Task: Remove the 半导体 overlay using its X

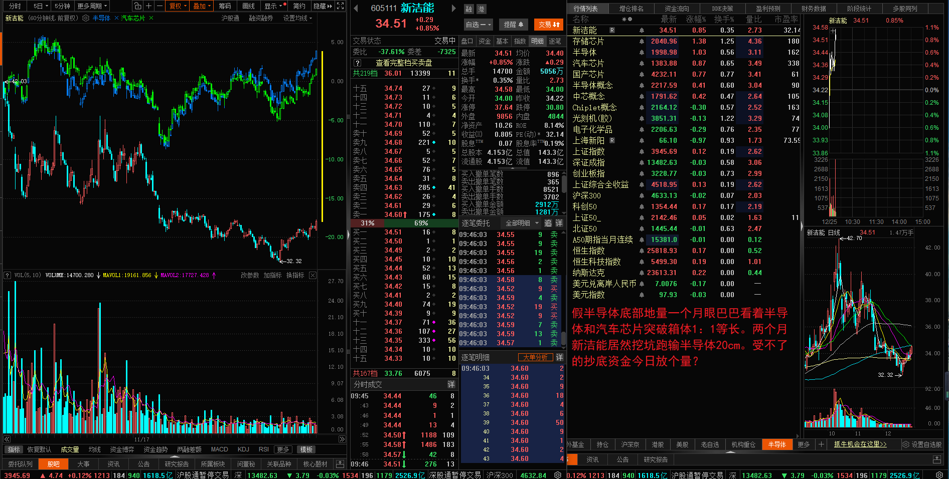Action: [116, 18]
